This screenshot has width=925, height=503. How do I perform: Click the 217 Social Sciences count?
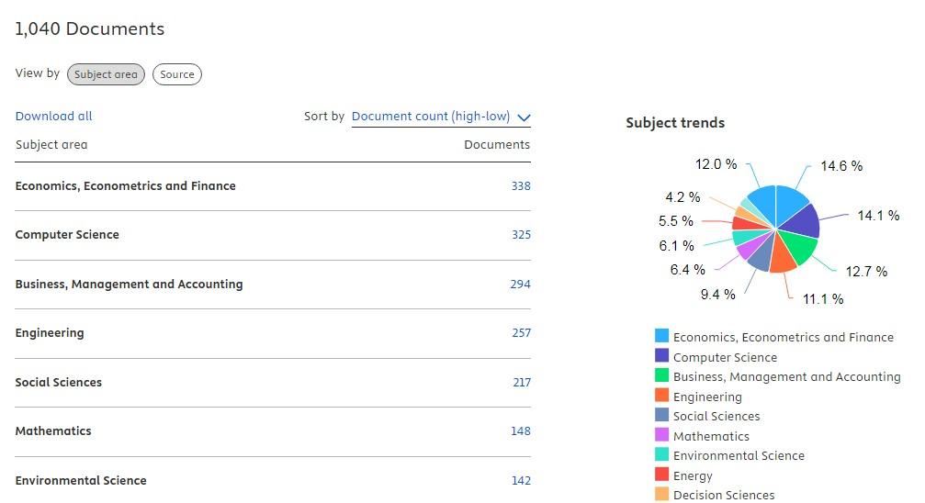pos(522,383)
